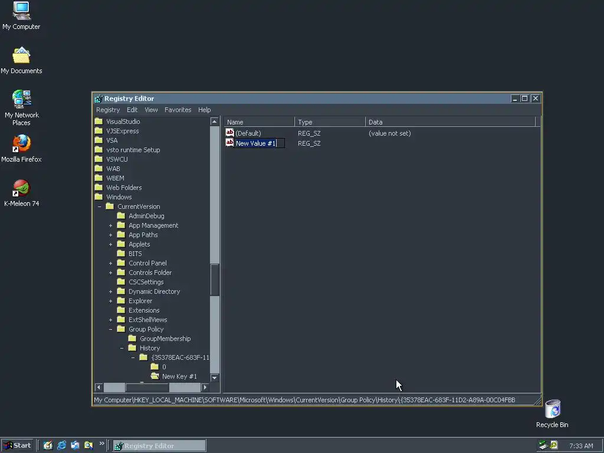Click the (value not set) data cell

(x=389, y=133)
